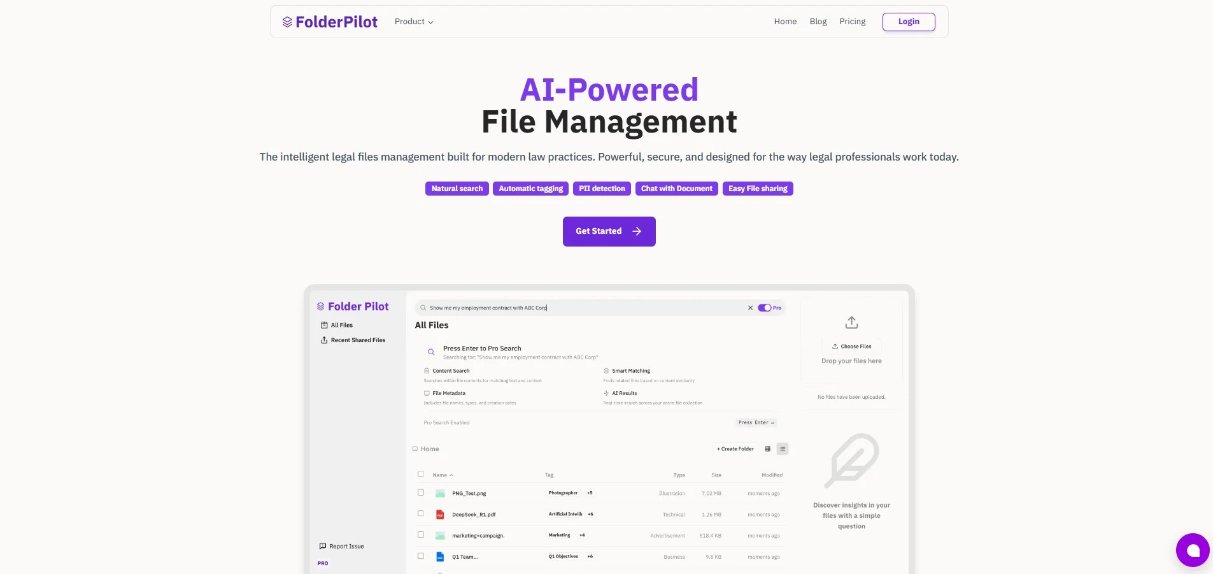Select the AI Results lightning icon
Screen dimensions: 1213x574
tap(606, 393)
